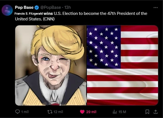Click the 1 mil reply count
This screenshot has width=163, height=118.
[25, 112]
